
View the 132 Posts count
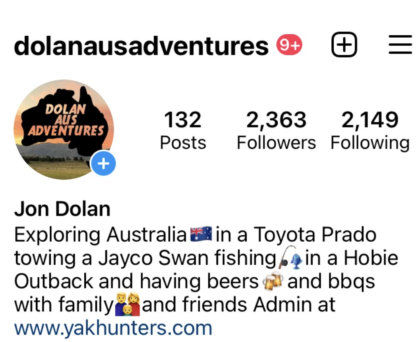coord(183,131)
